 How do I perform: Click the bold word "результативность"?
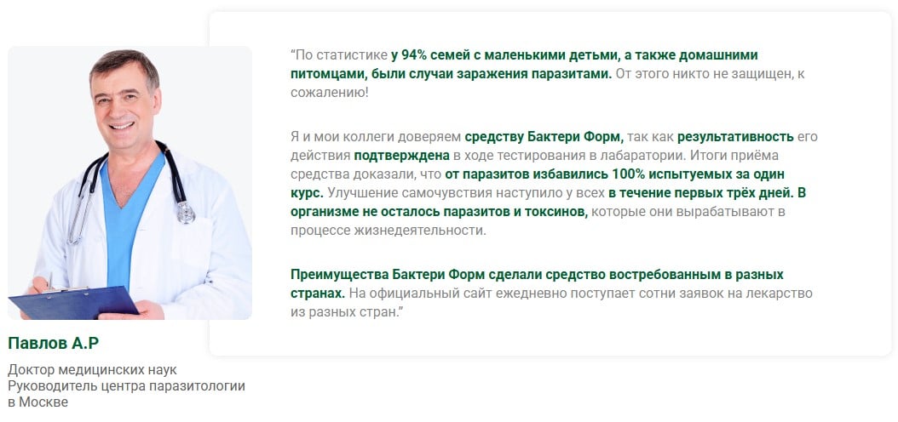(x=735, y=137)
